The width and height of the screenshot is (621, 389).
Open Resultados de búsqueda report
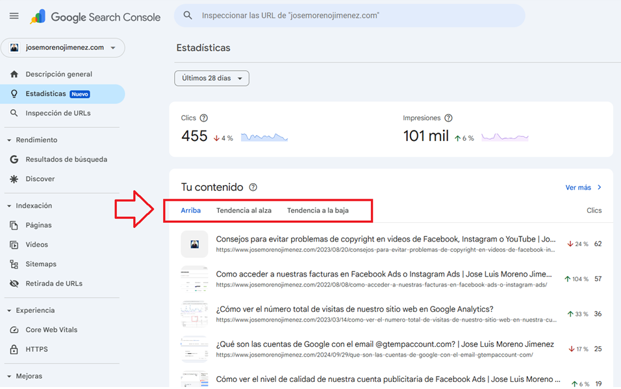[x=66, y=159]
